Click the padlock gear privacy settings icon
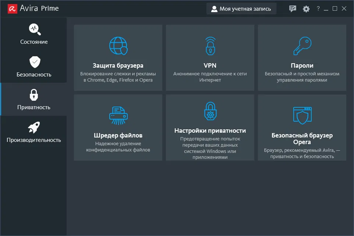The height and width of the screenshot is (236, 354). click(210, 111)
